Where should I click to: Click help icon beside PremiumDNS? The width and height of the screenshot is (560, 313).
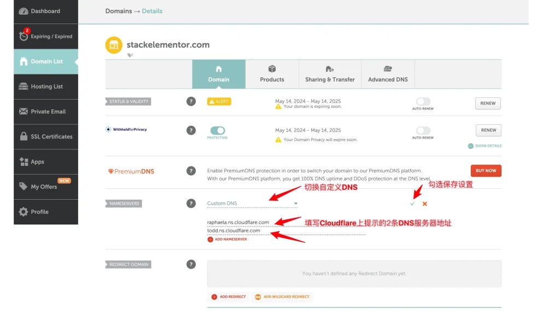(191, 171)
